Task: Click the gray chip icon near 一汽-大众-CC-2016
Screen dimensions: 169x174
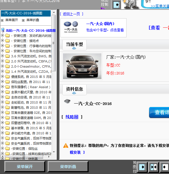Action: 67,101
